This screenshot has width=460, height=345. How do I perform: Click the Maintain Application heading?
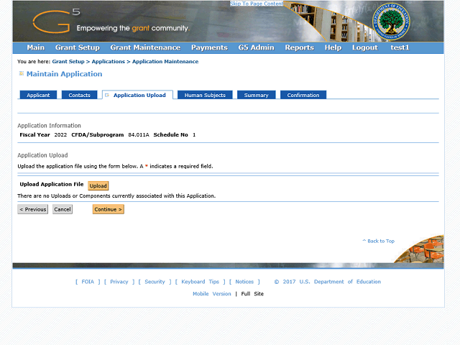tap(64, 74)
